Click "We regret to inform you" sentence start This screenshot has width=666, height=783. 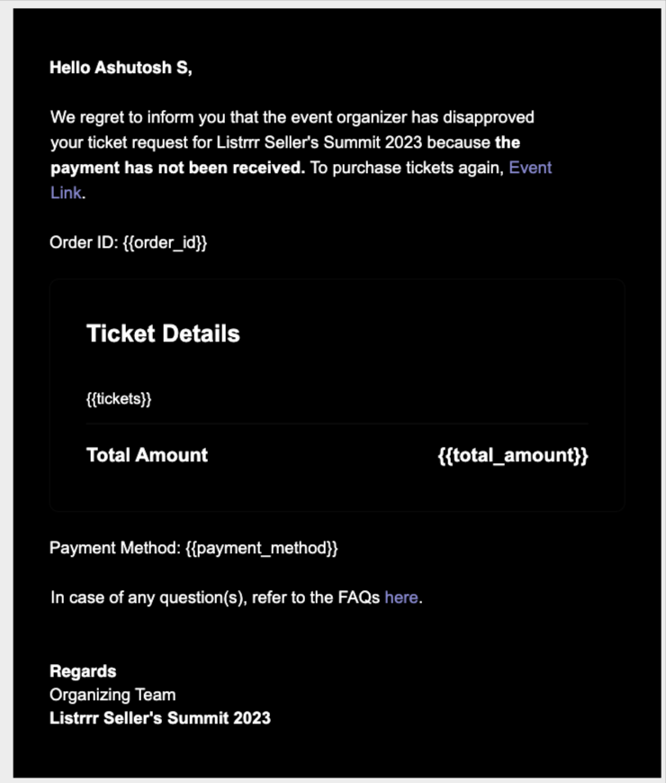(x=121, y=118)
